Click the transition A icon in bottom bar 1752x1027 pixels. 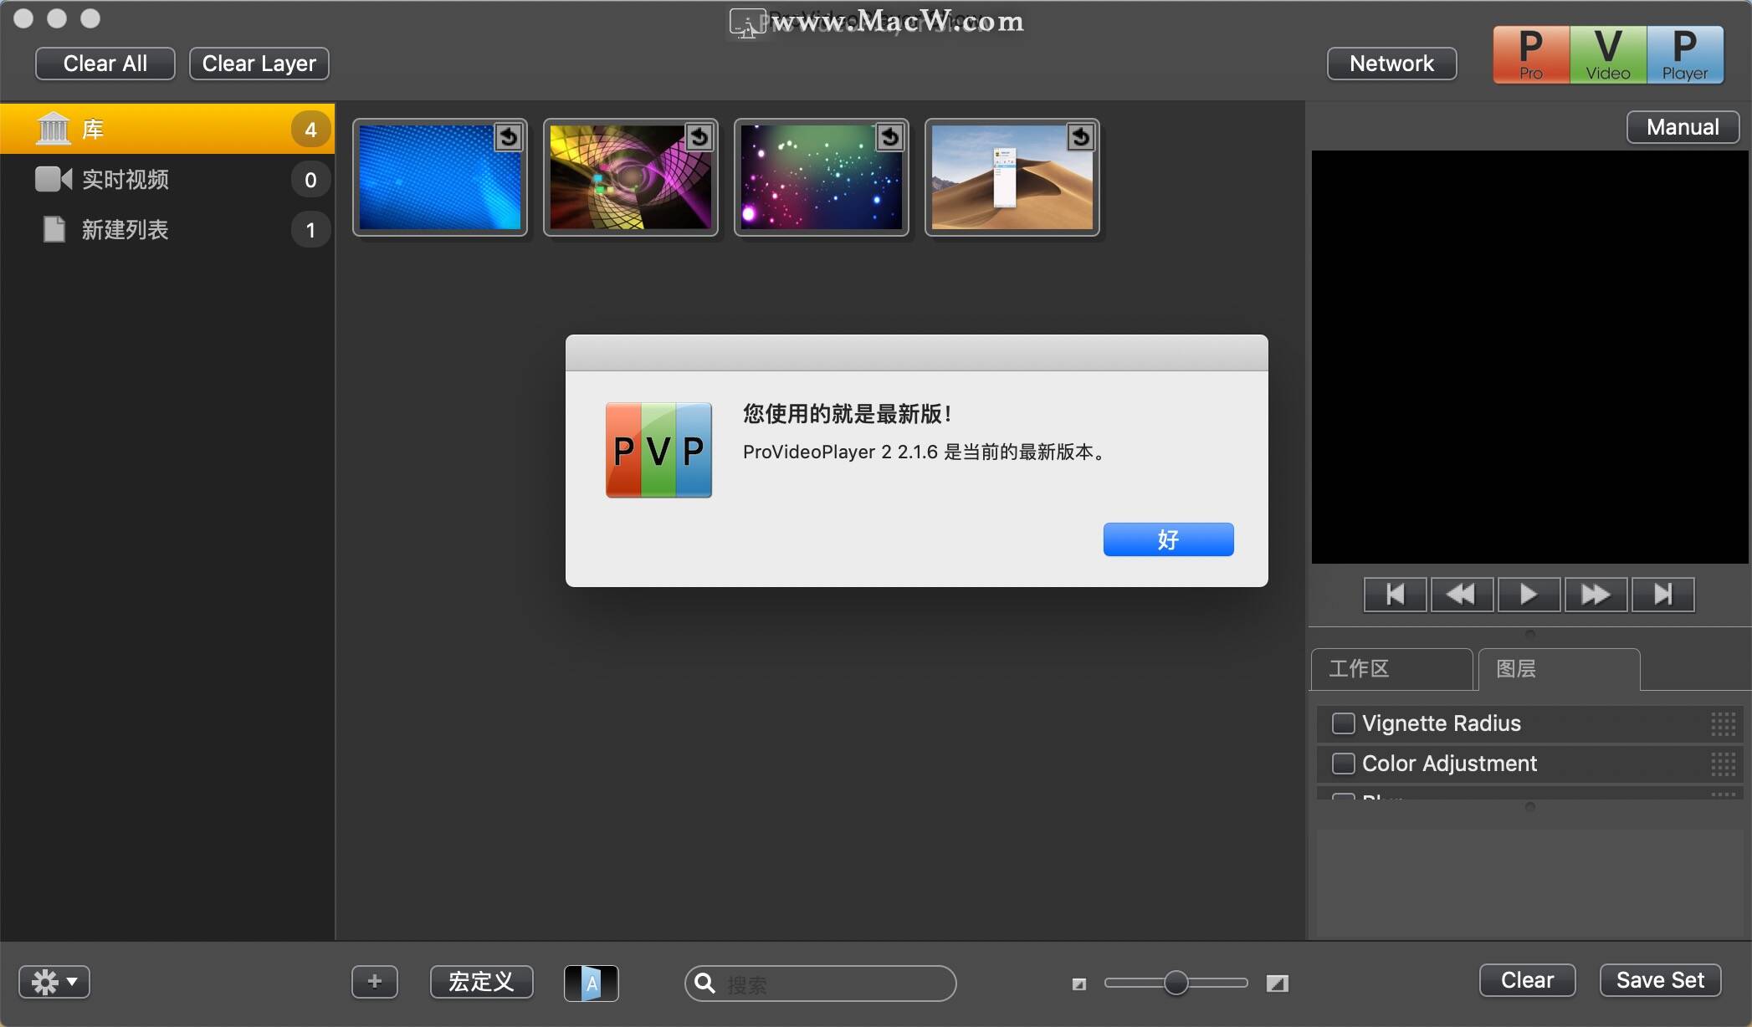coord(591,984)
